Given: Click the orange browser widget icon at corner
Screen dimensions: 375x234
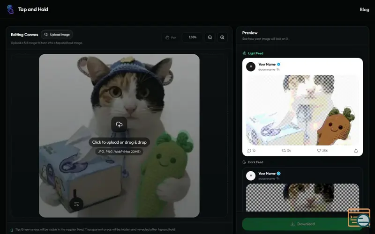Looking at the screenshot, I should click(359, 218).
